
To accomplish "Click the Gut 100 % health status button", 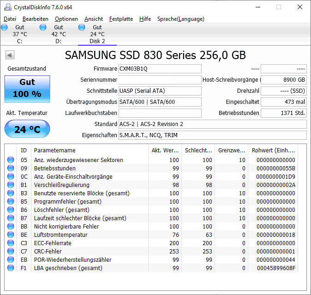I will [27, 89].
